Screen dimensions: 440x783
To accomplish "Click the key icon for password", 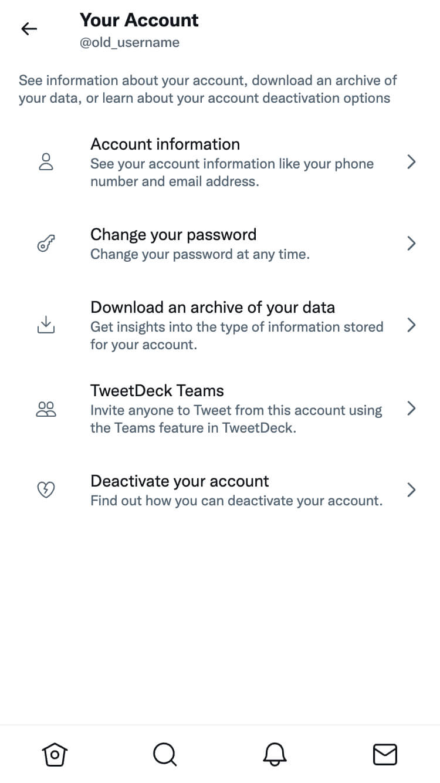I will coord(46,244).
